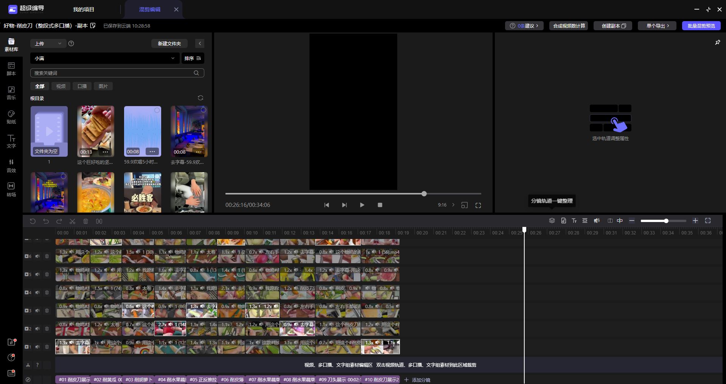Select checkbox on 59.9欢唱5小时 audio item
The height and width of the screenshot is (384, 726).
tap(157, 110)
